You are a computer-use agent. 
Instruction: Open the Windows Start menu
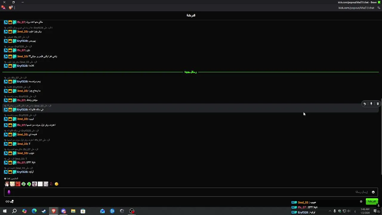coord(4,211)
